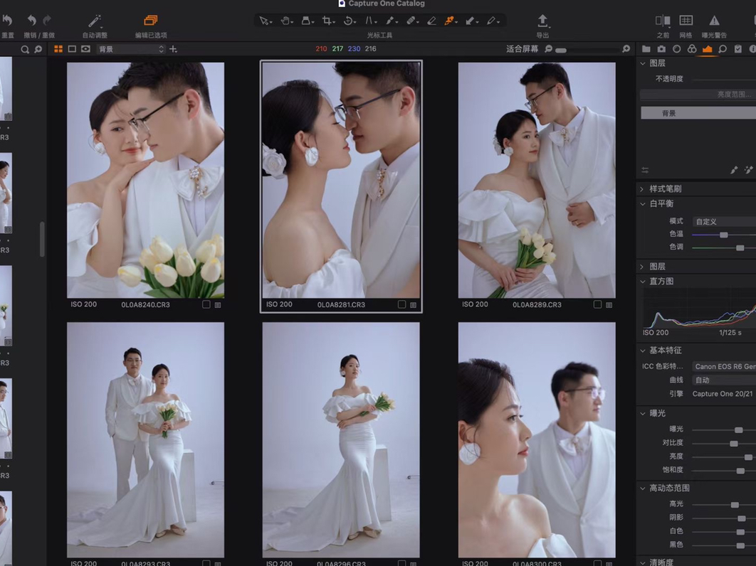756x566 pixels.
Task: Click the magic brush icon in 图层 panel
Action: tap(748, 169)
